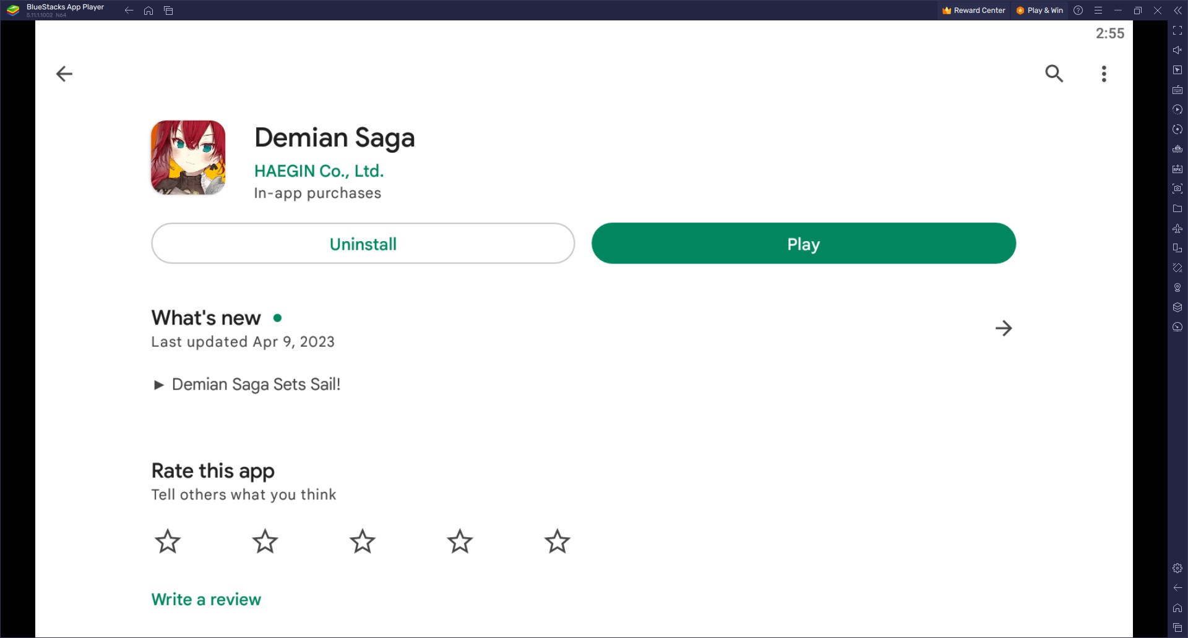
Task: Collapse the BlueStacks side toolbar
Action: 1177,11
